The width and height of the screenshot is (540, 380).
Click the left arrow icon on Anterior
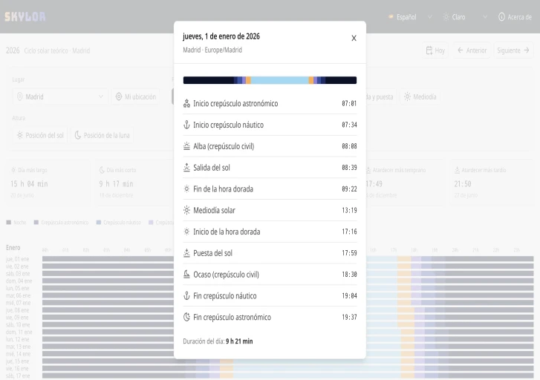pos(460,50)
